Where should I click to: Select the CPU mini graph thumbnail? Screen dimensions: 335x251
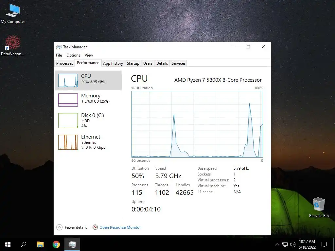[68, 80]
